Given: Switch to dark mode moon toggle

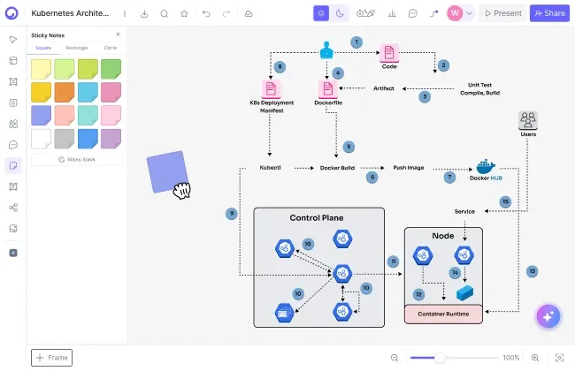Looking at the screenshot, I should tap(340, 13).
